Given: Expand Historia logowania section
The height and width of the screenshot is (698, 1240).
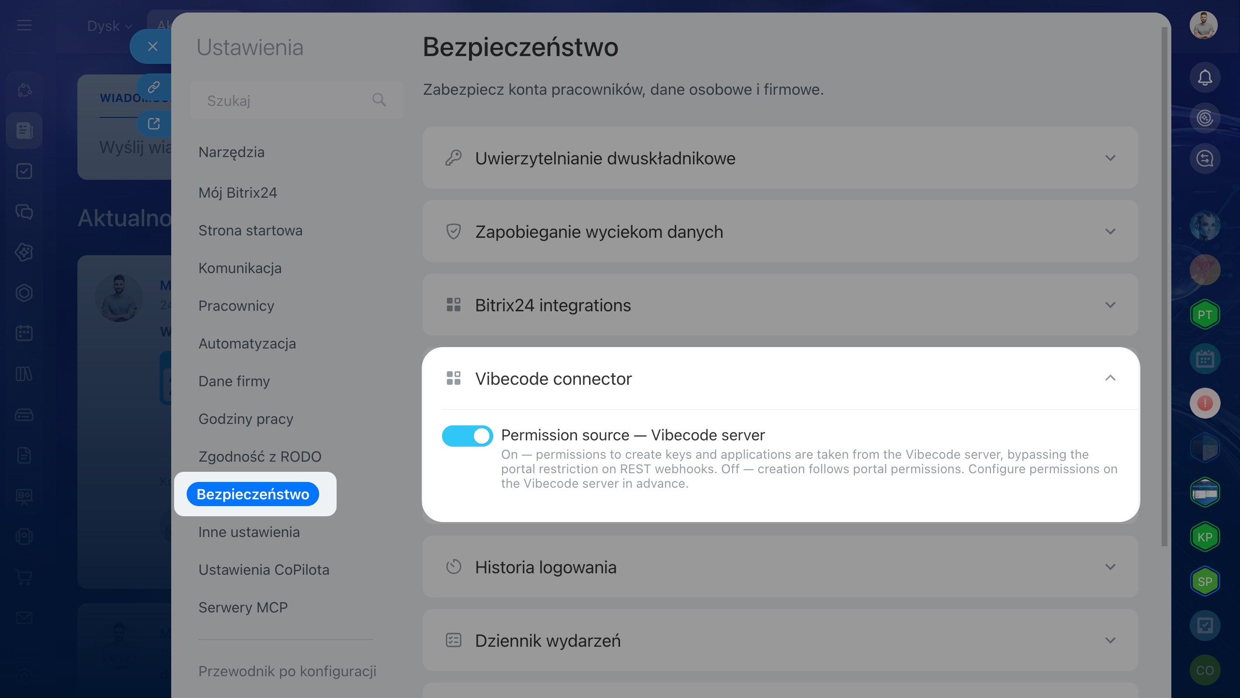Looking at the screenshot, I should click(780, 567).
